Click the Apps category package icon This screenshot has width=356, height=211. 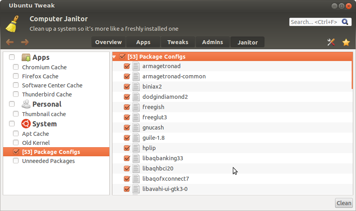pyautogui.click(x=26, y=57)
